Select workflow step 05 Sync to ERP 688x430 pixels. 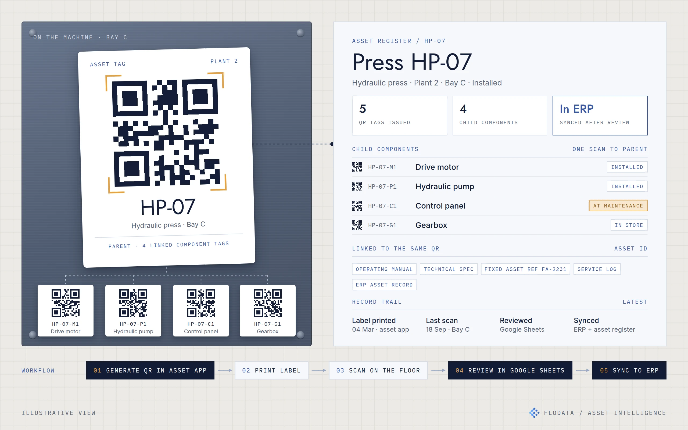629,370
